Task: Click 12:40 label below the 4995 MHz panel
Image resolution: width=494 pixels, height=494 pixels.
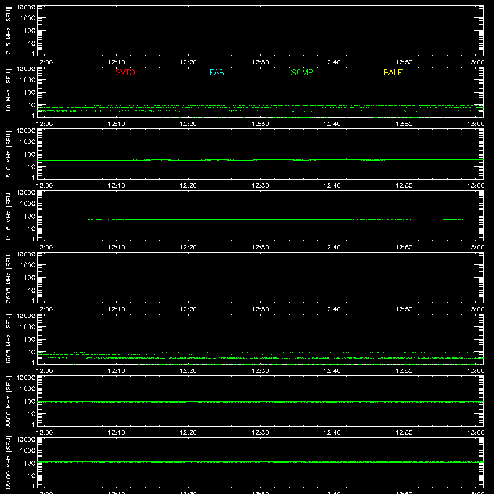Action: point(332,371)
